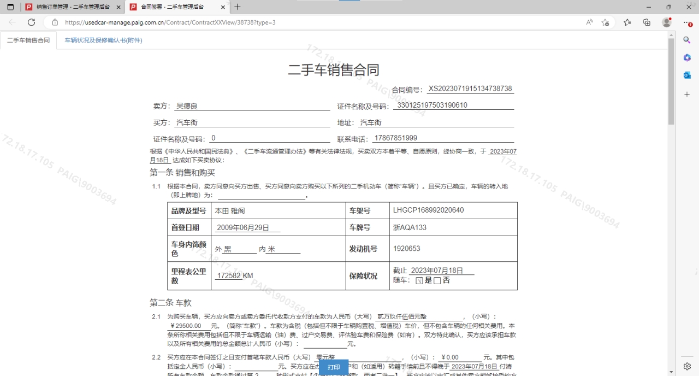Open the Outlook sidebar icon

pos(687,75)
